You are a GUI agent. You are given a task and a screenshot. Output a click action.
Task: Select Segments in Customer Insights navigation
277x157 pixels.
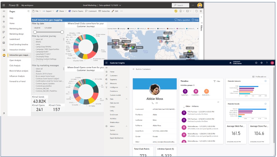113,80
